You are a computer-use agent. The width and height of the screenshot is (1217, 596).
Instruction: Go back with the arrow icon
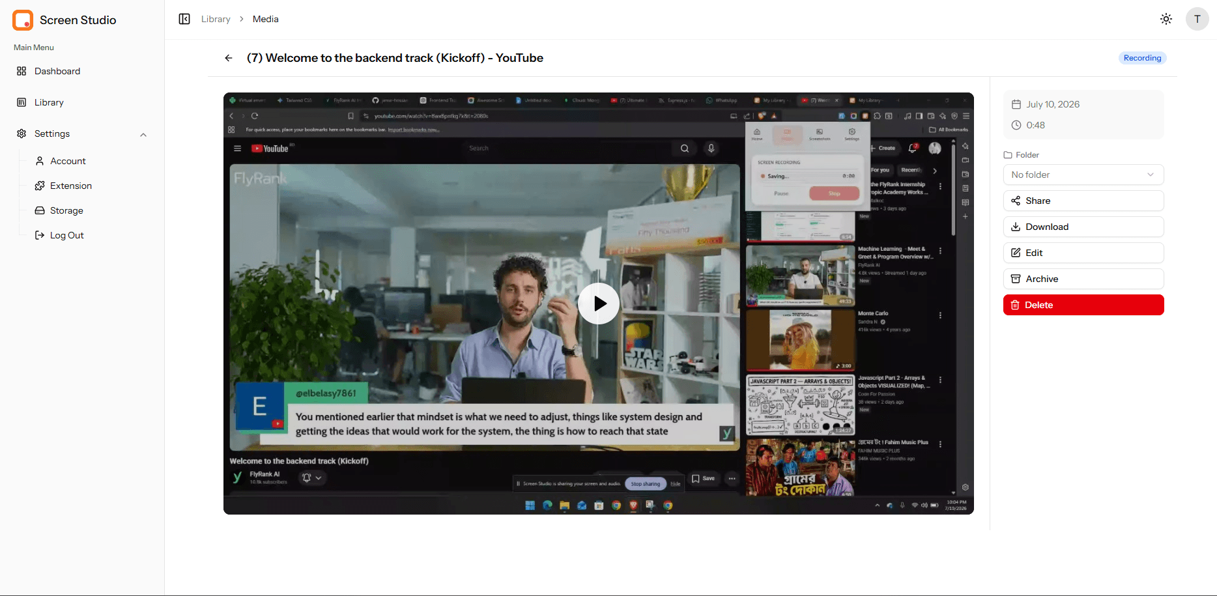[229, 58]
